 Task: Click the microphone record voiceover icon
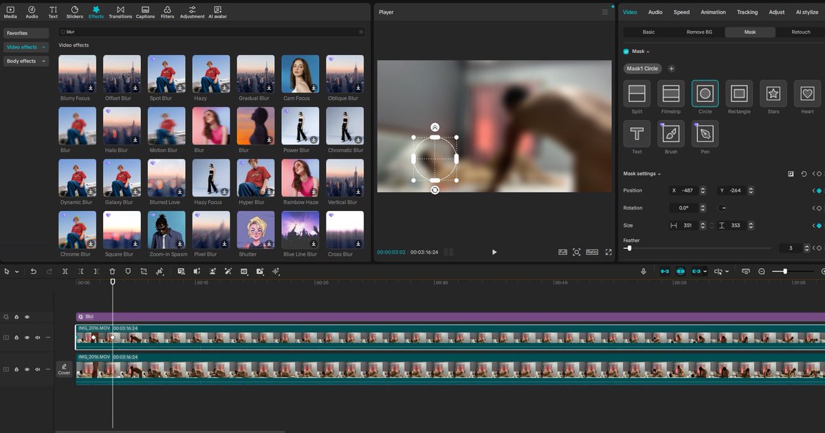click(x=643, y=271)
